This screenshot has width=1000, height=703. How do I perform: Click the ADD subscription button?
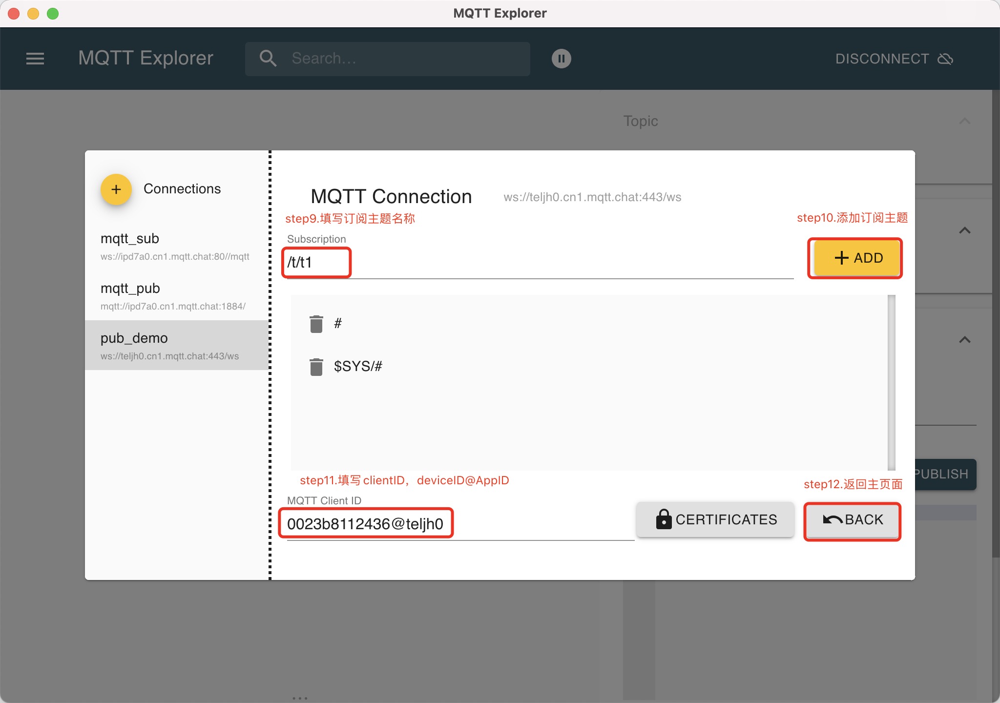click(x=857, y=258)
